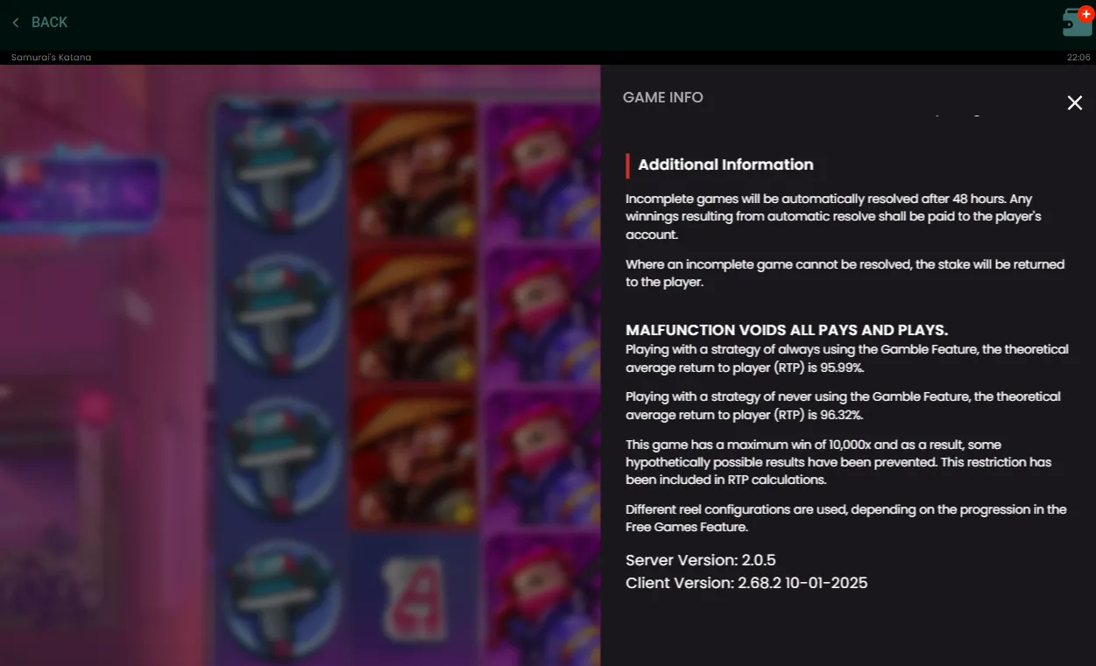1096x666 pixels.
Task: Click the 22:06 clock display
Action: point(1078,58)
